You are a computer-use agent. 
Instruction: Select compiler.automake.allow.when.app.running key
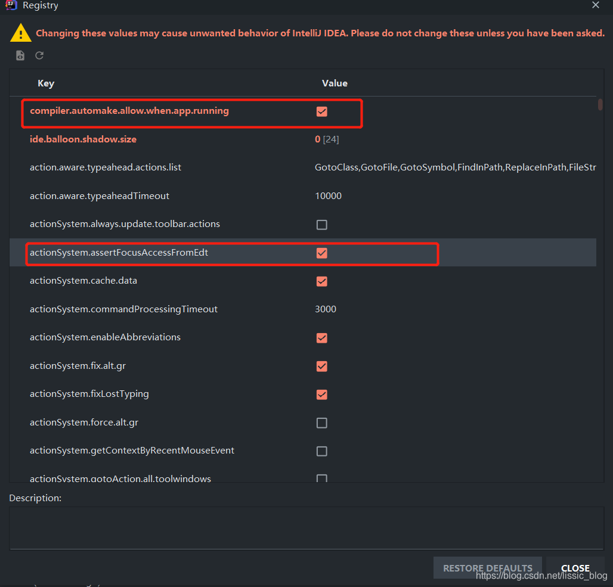pos(129,111)
